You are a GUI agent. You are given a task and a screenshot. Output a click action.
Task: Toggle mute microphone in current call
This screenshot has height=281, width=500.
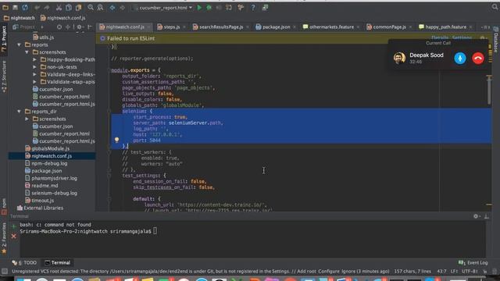[x=460, y=59]
